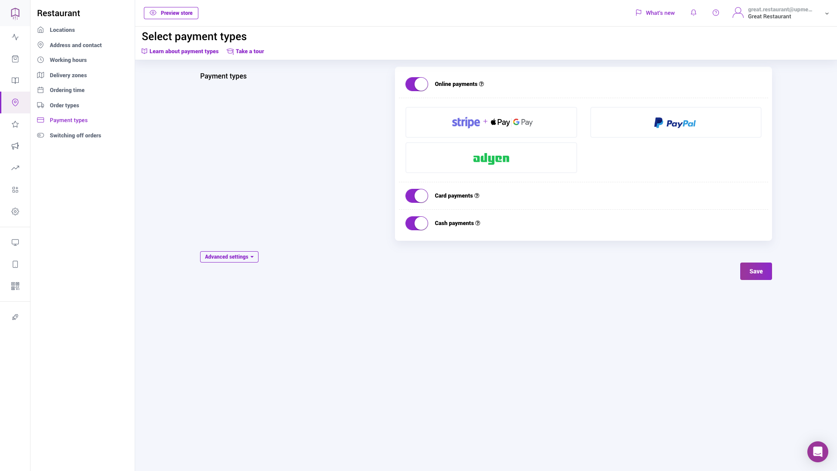Click Card payments help tooltip icon
Viewport: 837px width, 471px height.
tap(477, 196)
